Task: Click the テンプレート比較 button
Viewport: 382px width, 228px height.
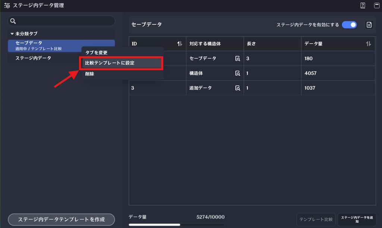Action: [x=316, y=219]
